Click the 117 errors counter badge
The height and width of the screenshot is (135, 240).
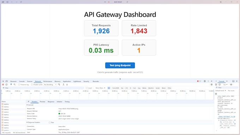[x=199, y=81]
